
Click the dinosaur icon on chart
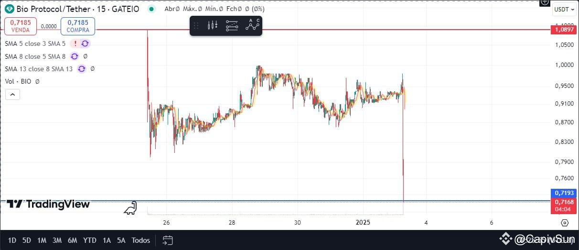click(130, 208)
